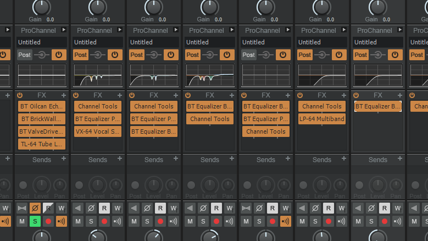
Task: Open the LP-64 Multiband plugin
Action: [321, 119]
